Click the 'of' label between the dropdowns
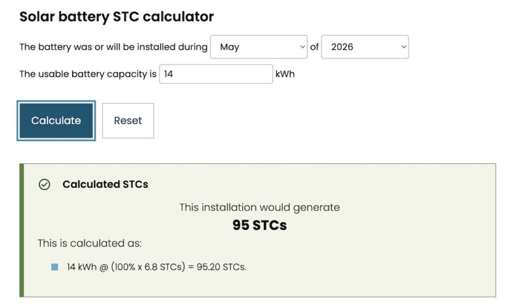Screen dimensions: 508x308 pos(314,47)
